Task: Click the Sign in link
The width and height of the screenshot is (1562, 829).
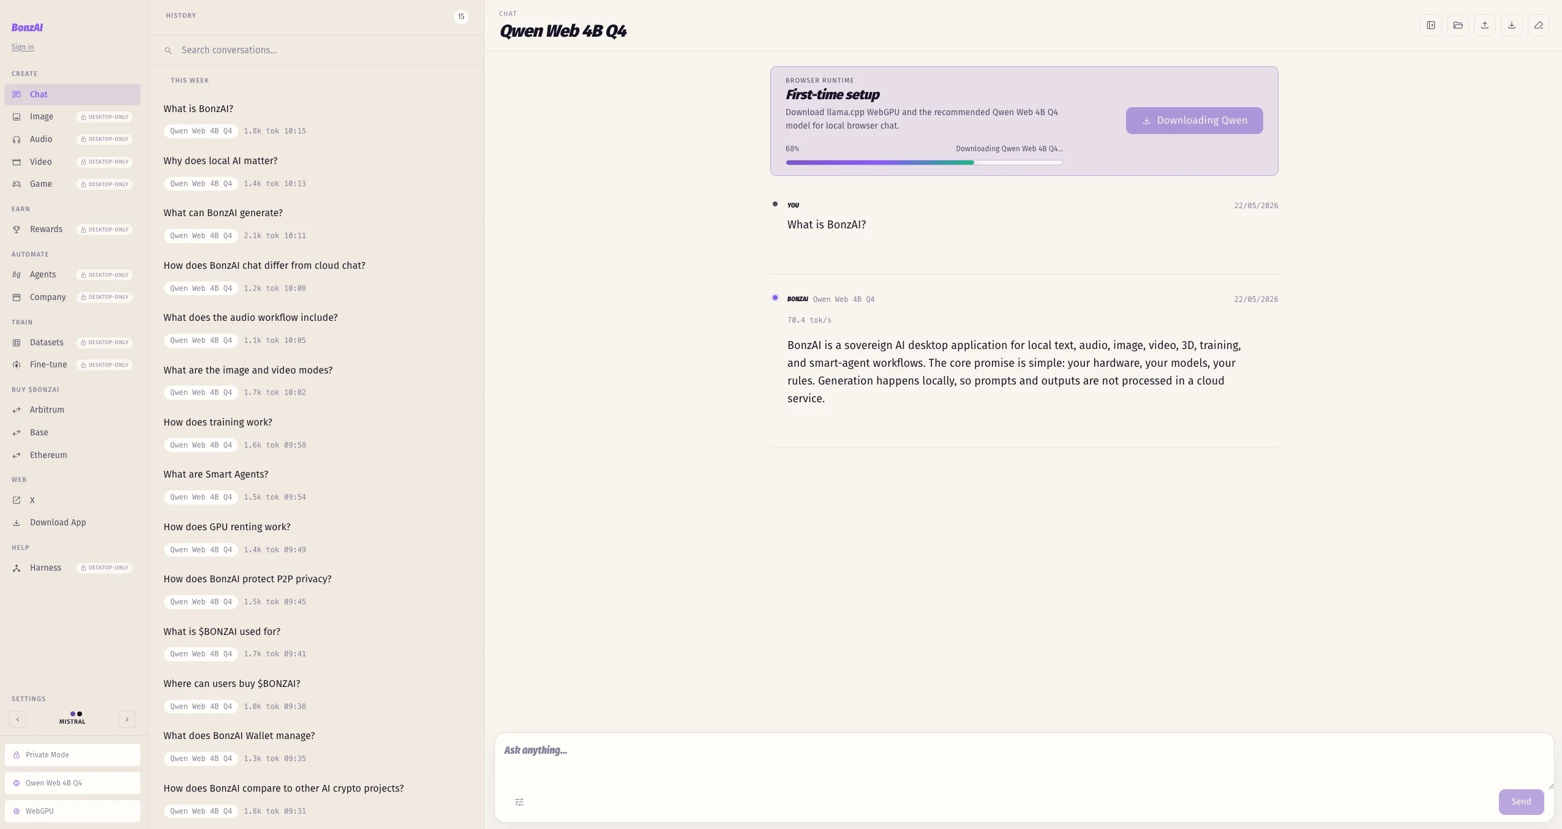Action: click(x=23, y=47)
